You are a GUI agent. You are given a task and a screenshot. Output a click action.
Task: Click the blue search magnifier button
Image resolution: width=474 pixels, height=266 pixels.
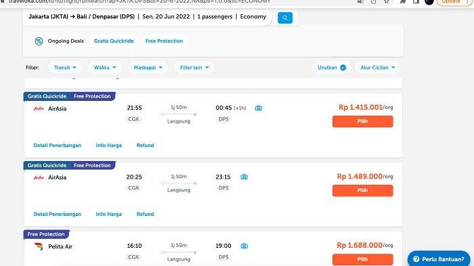(285, 18)
